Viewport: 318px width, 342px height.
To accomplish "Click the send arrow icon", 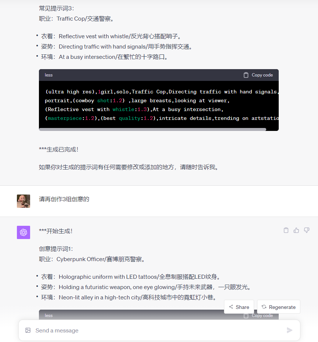I will point(289,330).
